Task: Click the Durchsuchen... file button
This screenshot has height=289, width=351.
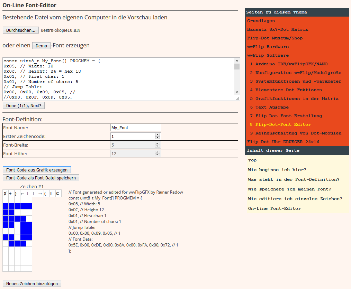Action: (x=20, y=30)
